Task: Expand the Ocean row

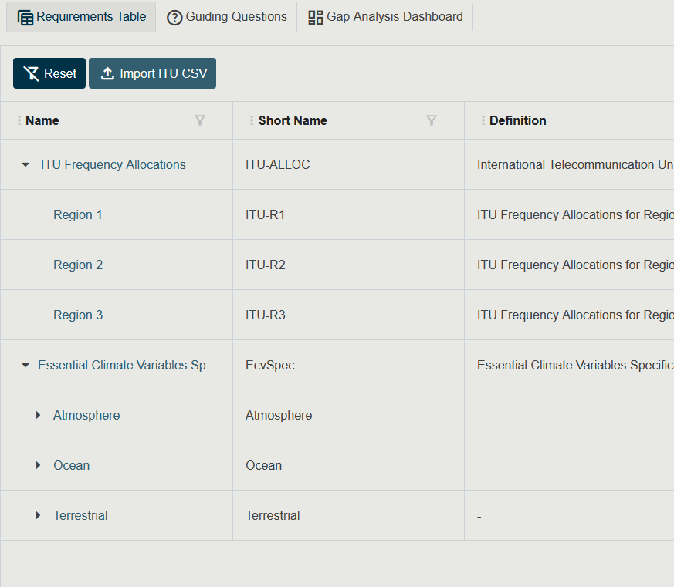Action: pyautogui.click(x=39, y=465)
